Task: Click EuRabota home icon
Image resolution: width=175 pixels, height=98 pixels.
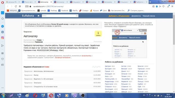Action: coord(39,16)
